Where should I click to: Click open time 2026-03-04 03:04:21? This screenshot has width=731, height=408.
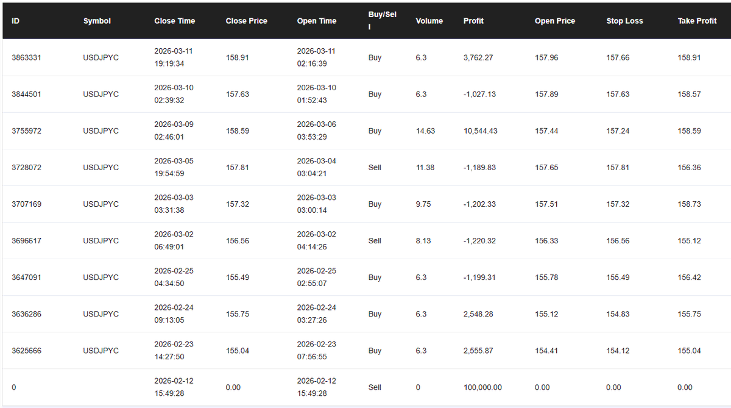pyautogui.click(x=317, y=167)
